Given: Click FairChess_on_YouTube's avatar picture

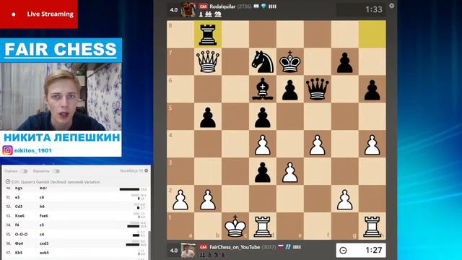Looking at the screenshot, I should 188,251.
